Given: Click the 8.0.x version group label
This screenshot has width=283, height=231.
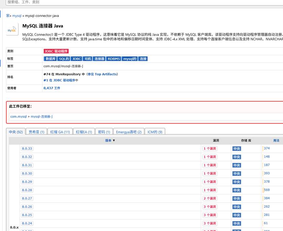Looking at the screenshot, I should click(x=14, y=227).
